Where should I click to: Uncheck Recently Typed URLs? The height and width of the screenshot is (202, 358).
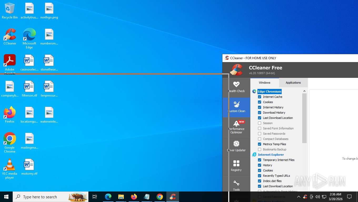point(260,176)
